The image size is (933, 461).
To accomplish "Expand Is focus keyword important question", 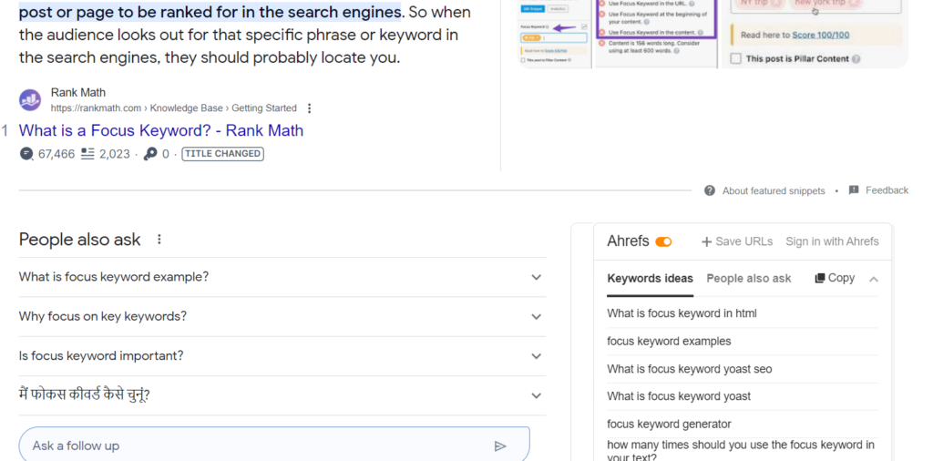I will (282, 356).
